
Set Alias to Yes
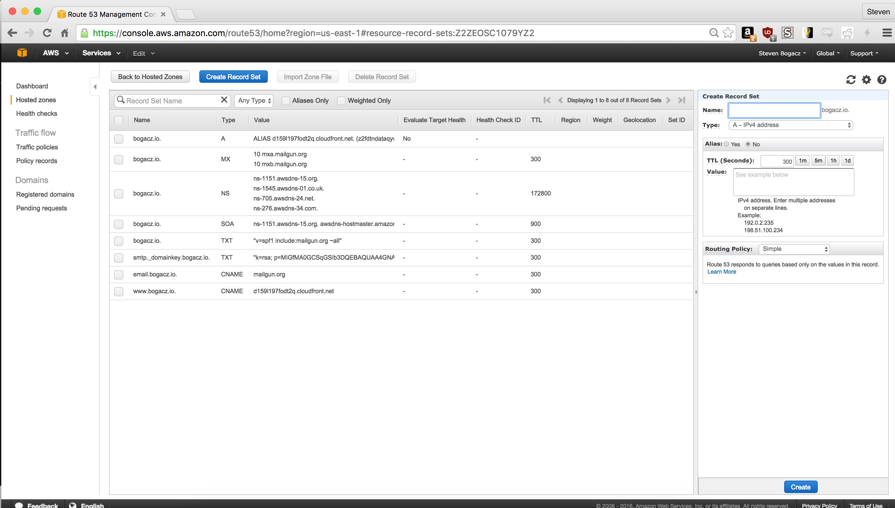coord(727,144)
